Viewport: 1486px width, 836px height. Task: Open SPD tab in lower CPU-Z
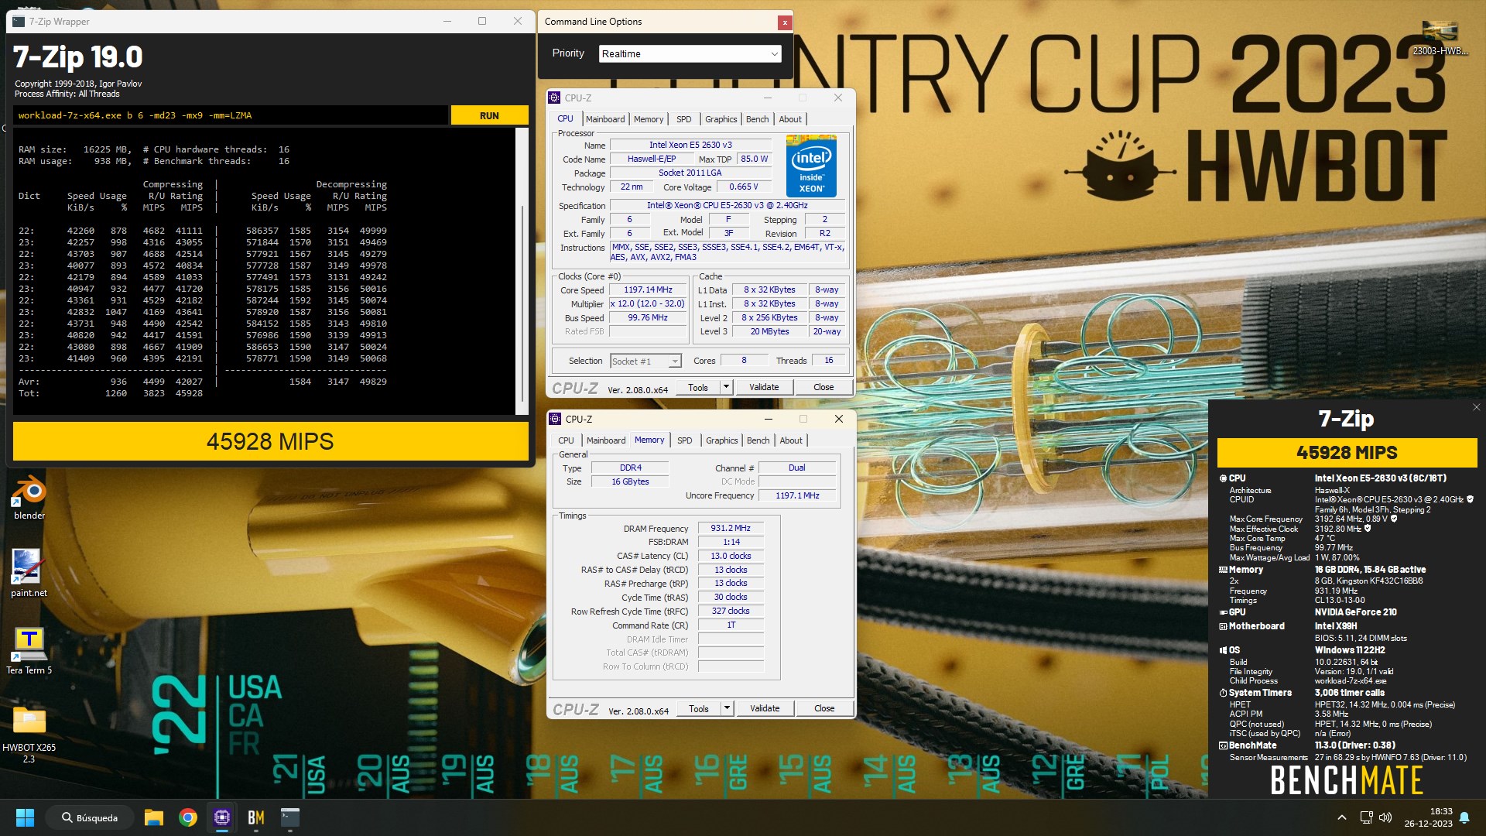click(x=685, y=440)
